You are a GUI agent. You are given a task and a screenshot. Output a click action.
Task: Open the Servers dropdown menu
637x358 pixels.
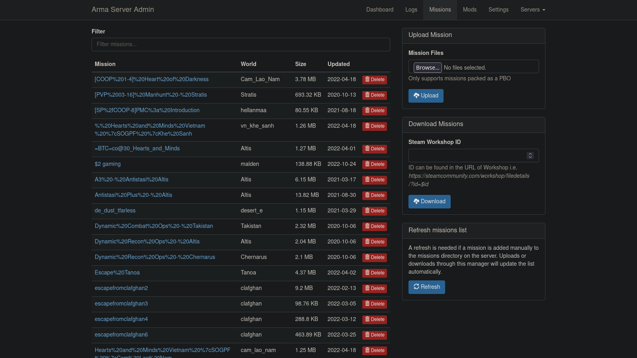[533, 10]
